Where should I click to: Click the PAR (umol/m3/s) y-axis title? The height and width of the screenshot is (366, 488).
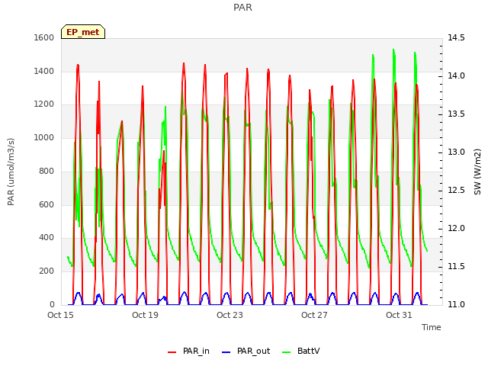11,172
